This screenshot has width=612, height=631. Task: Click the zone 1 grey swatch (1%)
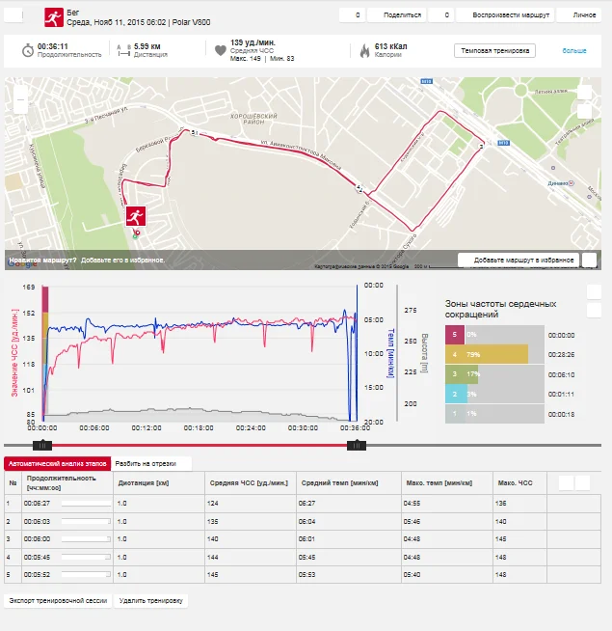[x=455, y=413]
